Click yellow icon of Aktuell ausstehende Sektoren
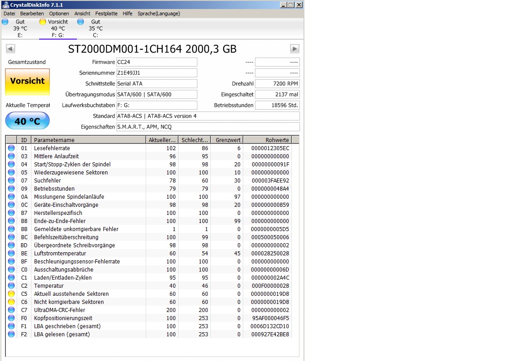The height and width of the screenshot is (361, 518). [x=11, y=294]
